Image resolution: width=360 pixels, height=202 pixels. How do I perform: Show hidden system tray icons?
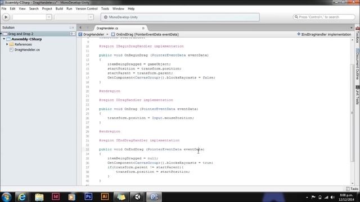pyautogui.click(x=307, y=197)
